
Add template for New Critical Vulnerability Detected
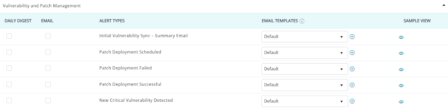(x=352, y=101)
